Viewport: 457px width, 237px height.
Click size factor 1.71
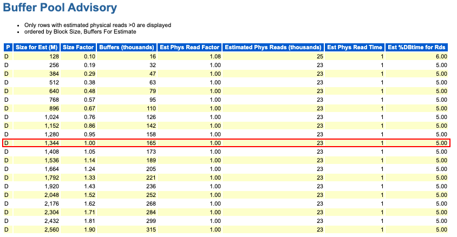click(x=89, y=212)
